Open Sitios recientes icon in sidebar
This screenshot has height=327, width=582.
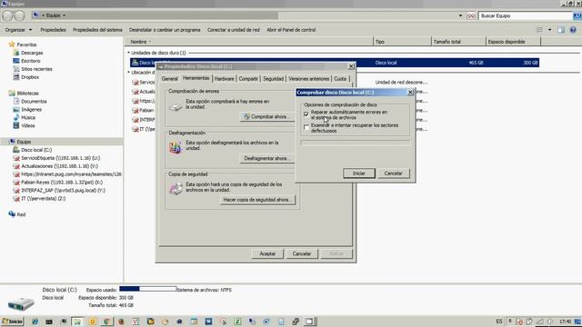16,69
